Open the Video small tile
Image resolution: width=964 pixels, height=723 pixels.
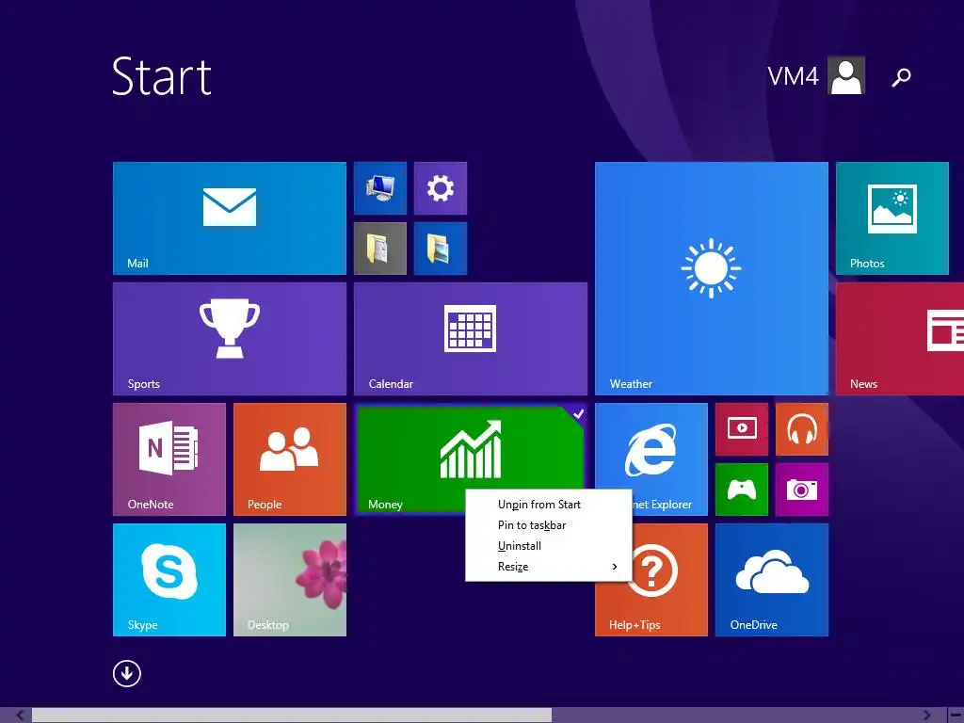pyautogui.click(x=742, y=429)
